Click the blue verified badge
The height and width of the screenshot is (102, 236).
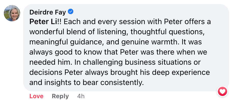pos(71,11)
